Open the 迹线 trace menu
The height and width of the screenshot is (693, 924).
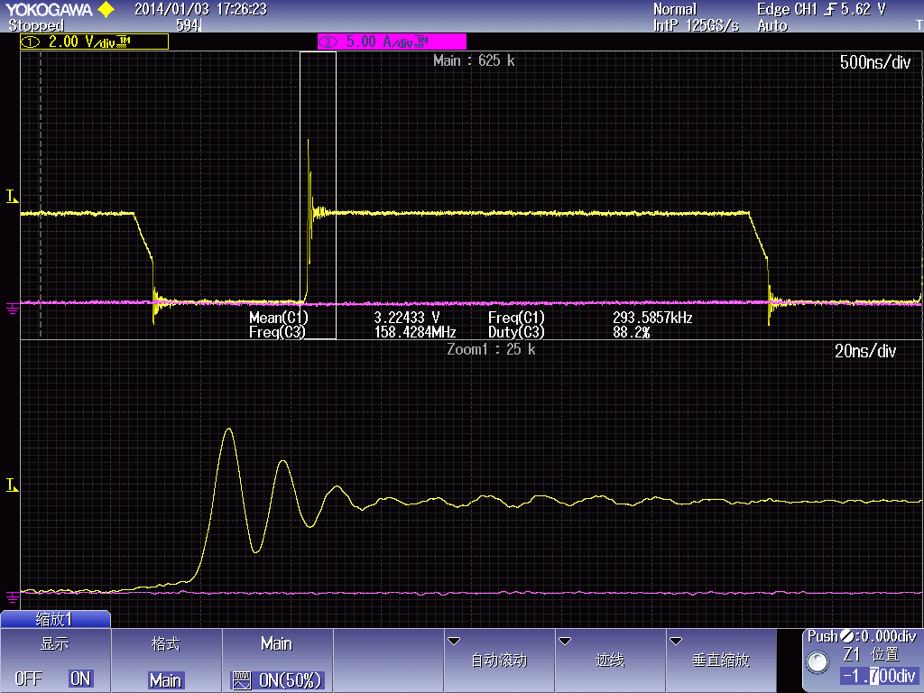[x=610, y=661]
